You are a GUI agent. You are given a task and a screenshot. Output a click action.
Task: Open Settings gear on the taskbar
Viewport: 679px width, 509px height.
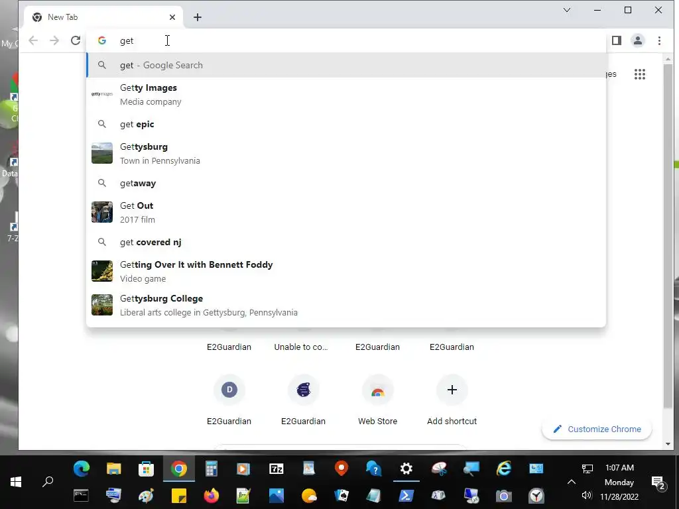(x=406, y=469)
